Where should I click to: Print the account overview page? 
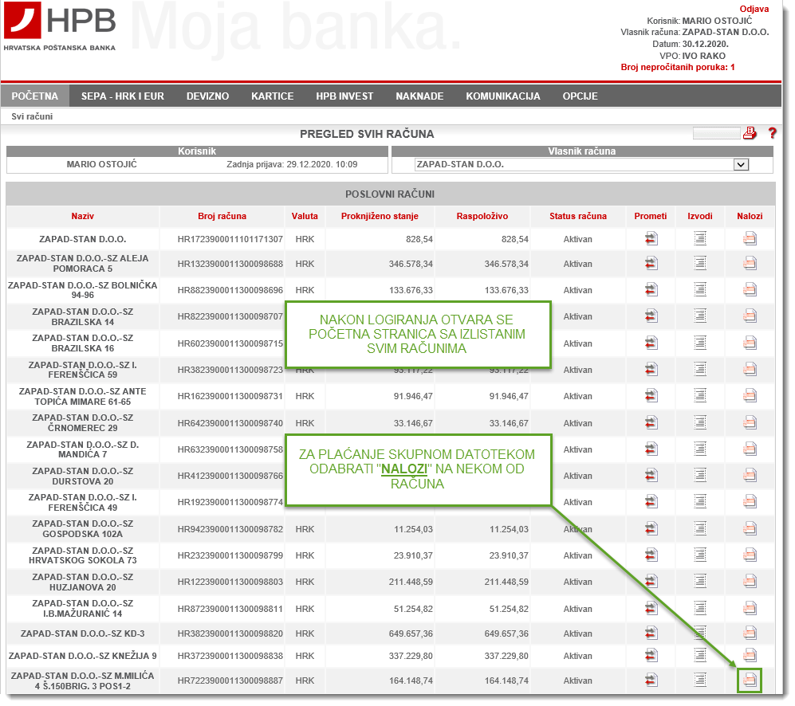click(x=750, y=133)
